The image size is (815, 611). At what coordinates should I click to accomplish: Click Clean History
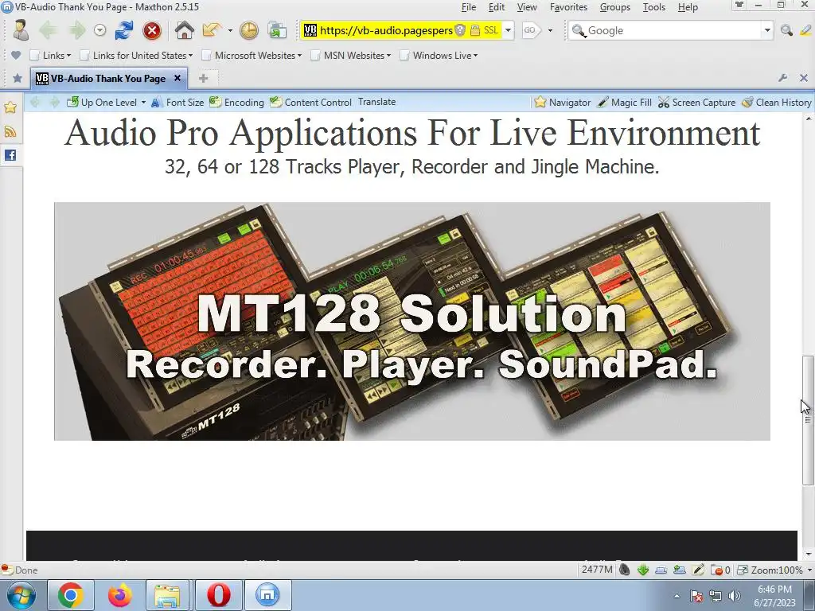(777, 103)
